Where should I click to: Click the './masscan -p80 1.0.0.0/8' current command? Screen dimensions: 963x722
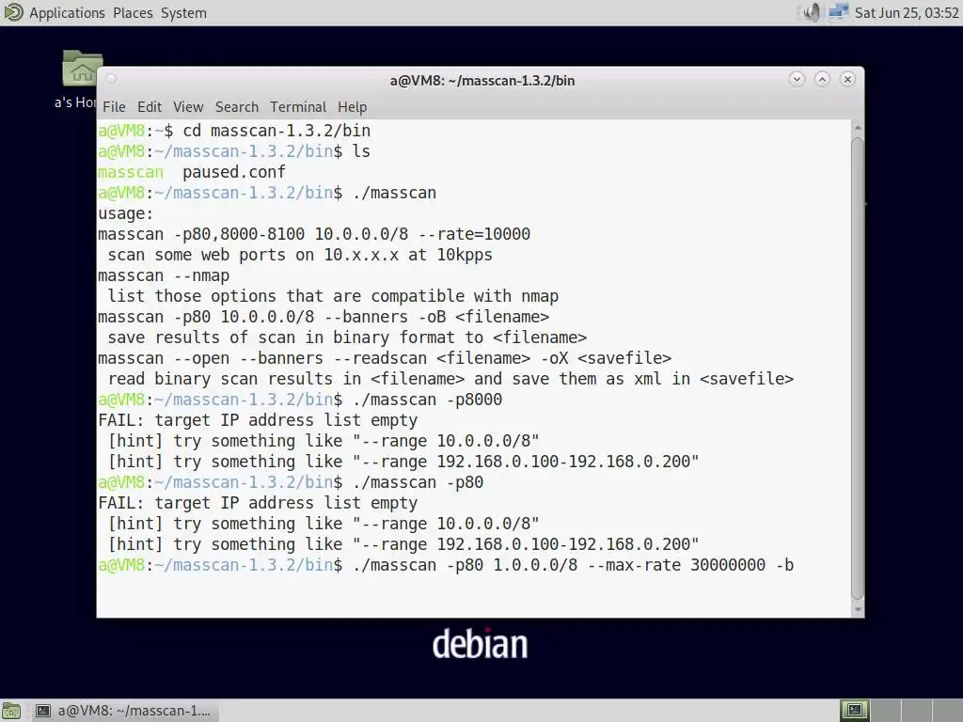(x=465, y=565)
